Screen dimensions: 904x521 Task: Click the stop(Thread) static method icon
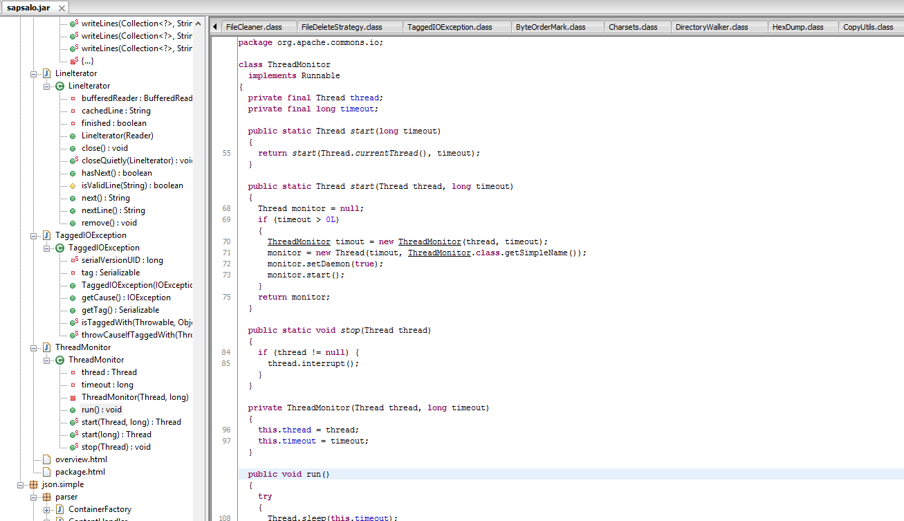tap(73, 447)
